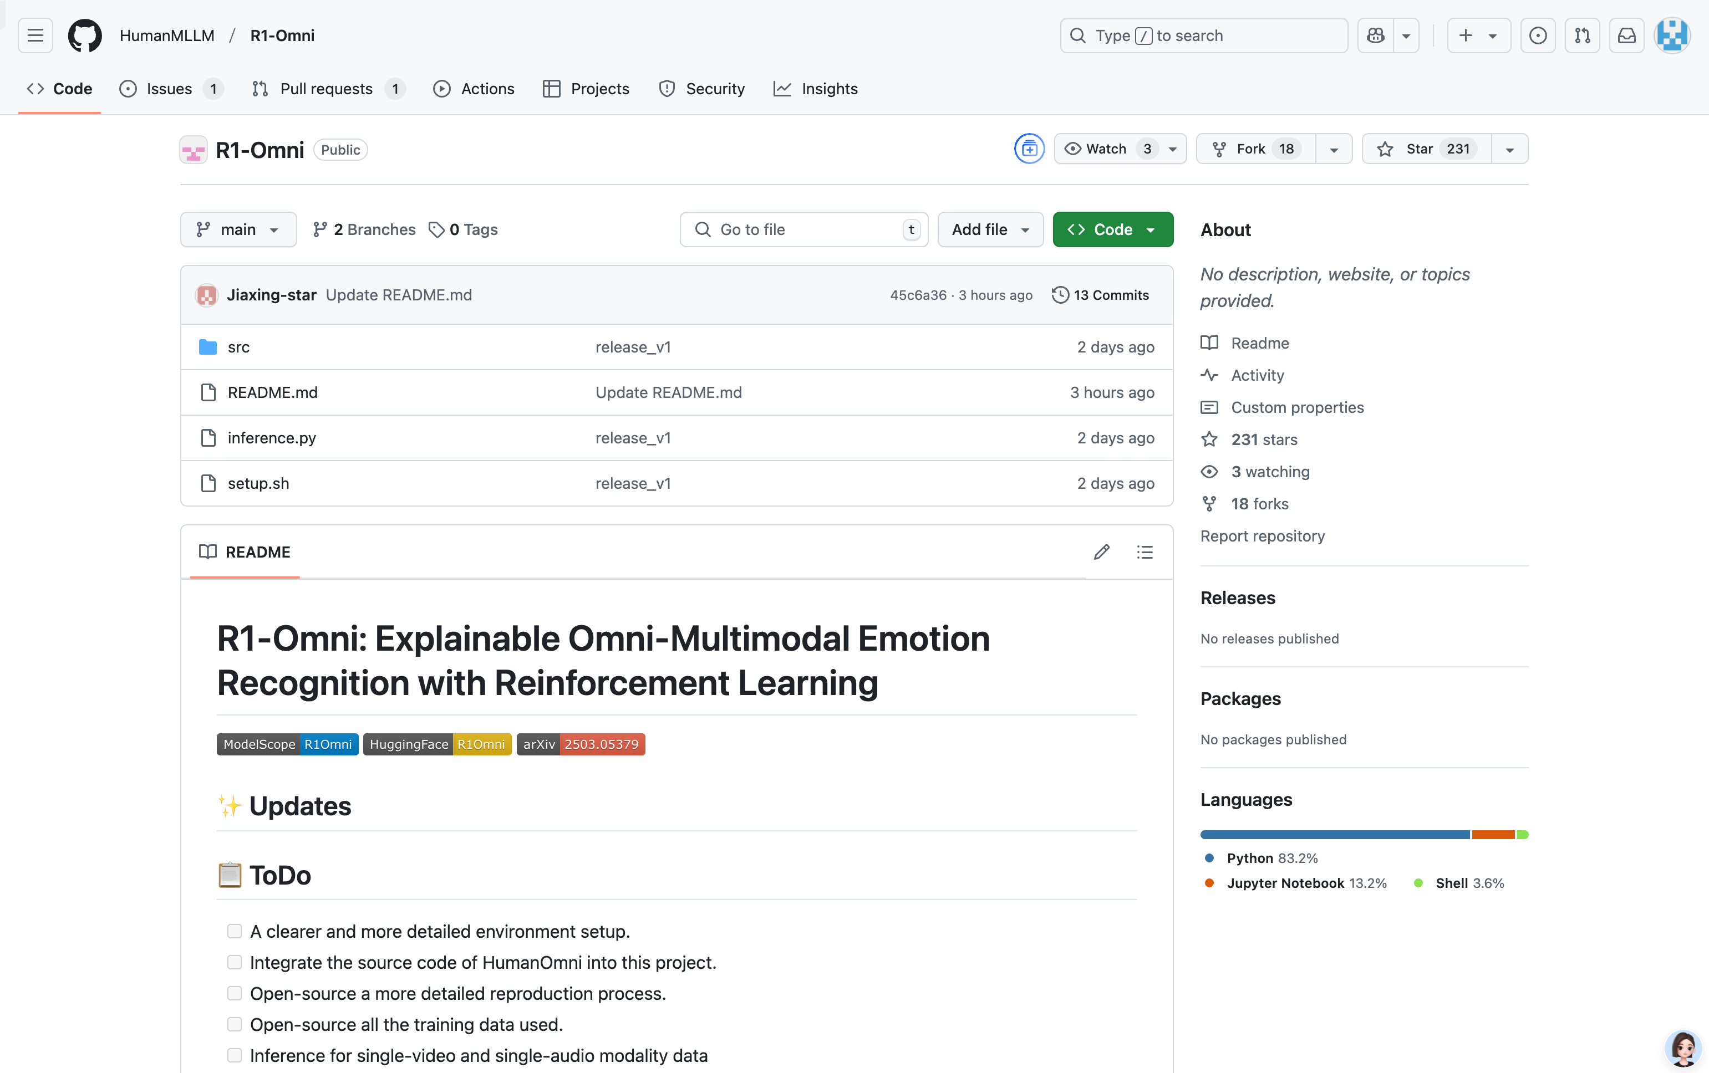Click the Jupyter Notebook orange language segment
The width and height of the screenshot is (1709, 1073).
1493,835
